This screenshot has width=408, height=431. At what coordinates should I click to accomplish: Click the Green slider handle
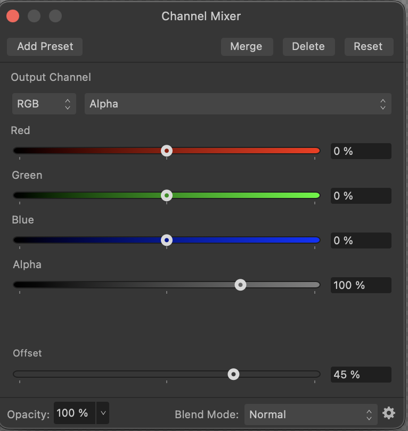point(167,196)
